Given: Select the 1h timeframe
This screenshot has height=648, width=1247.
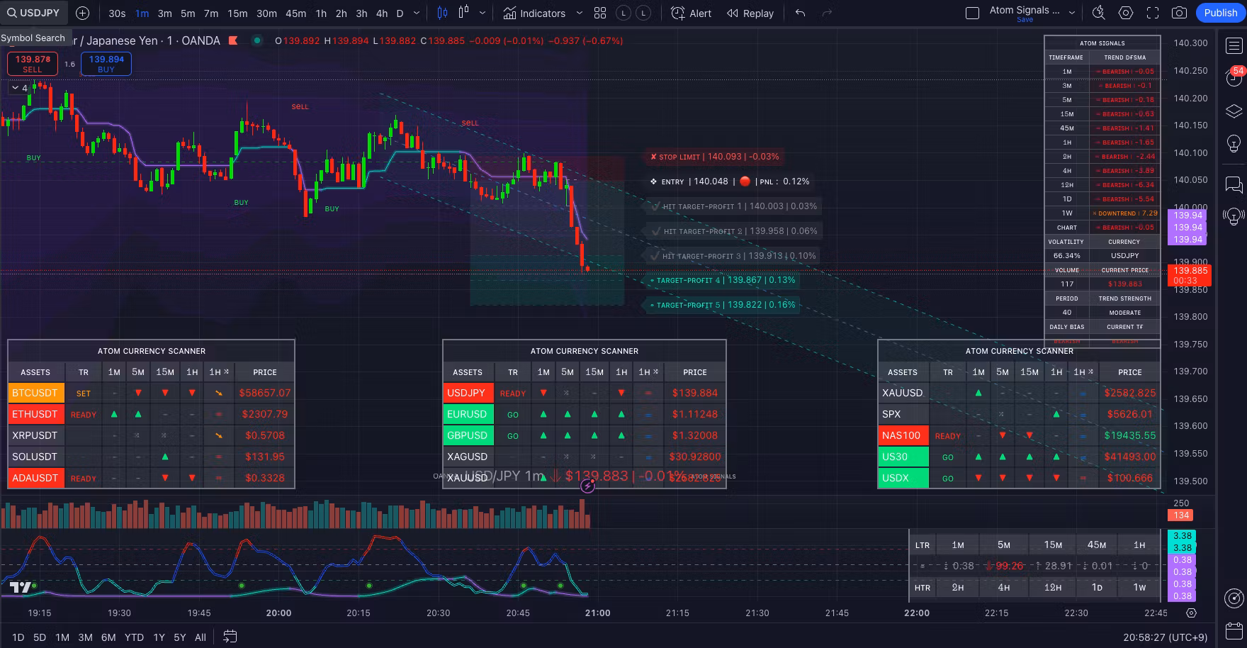Looking at the screenshot, I should tap(321, 13).
